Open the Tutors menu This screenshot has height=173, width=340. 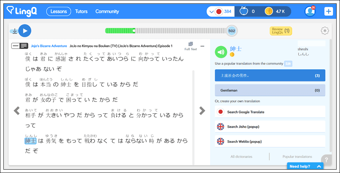click(x=81, y=11)
